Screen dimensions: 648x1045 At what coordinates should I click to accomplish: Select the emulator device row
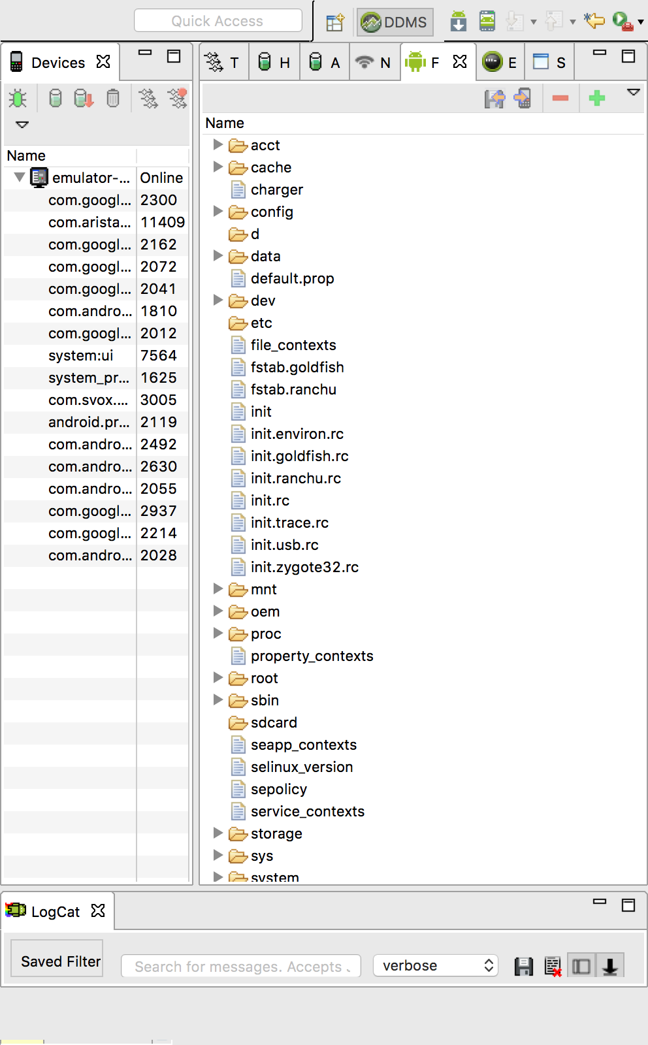tap(96, 178)
